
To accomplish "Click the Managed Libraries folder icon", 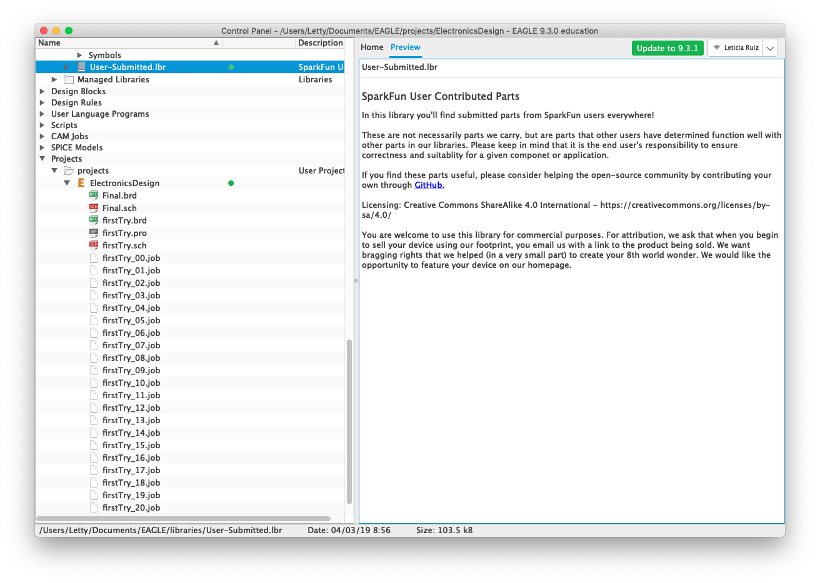I will coord(69,79).
